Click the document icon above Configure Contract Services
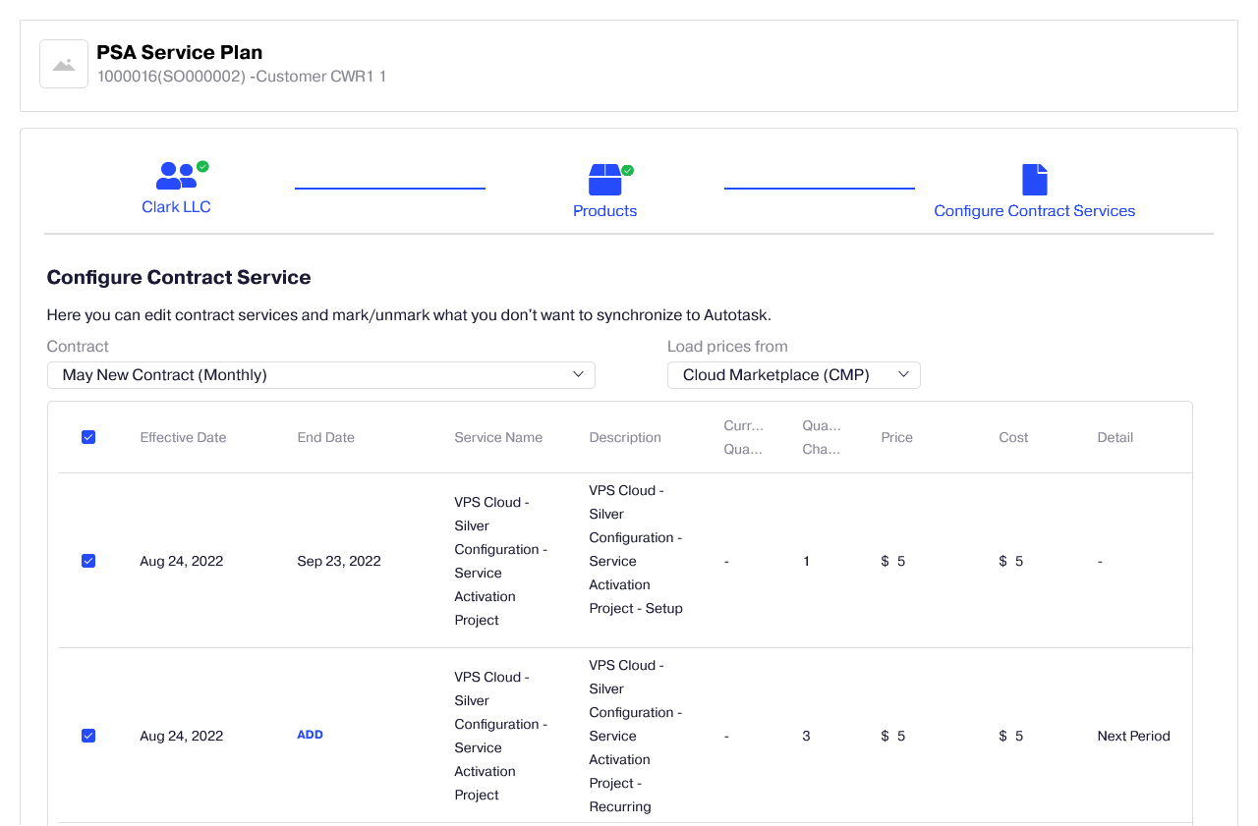 click(1034, 178)
